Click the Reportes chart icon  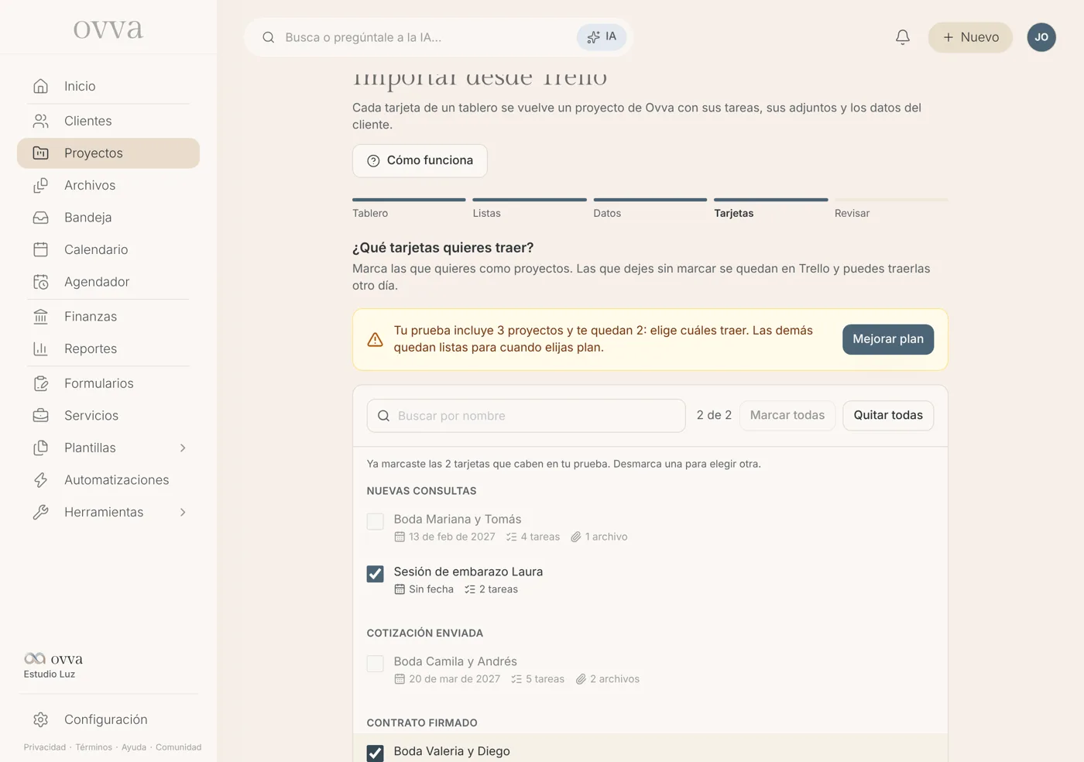click(41, 348)
